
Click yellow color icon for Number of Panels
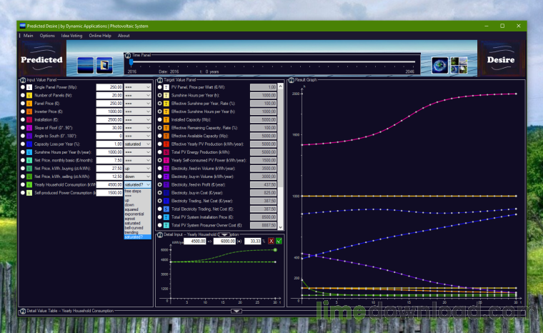(x=29, y=95)
